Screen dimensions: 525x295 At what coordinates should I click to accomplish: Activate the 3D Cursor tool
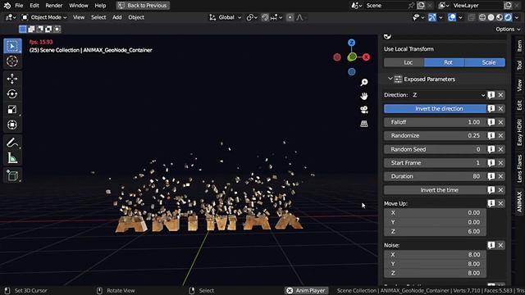12,61
